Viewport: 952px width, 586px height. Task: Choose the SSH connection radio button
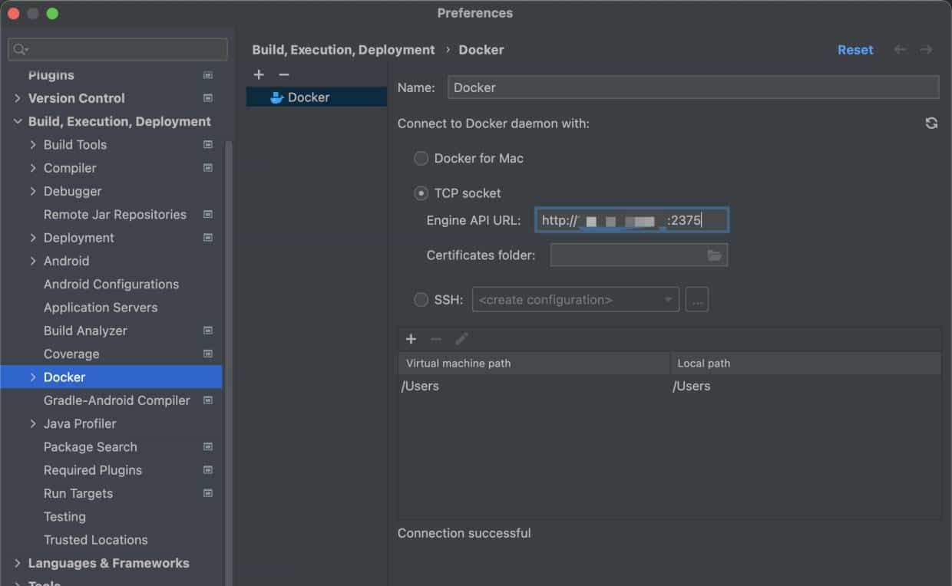(421, 300)
